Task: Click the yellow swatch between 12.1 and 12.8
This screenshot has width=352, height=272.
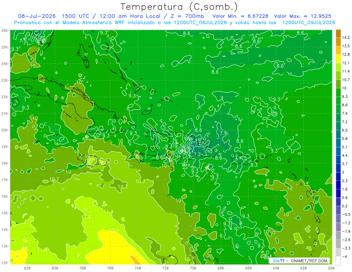Action: point(338,58)
